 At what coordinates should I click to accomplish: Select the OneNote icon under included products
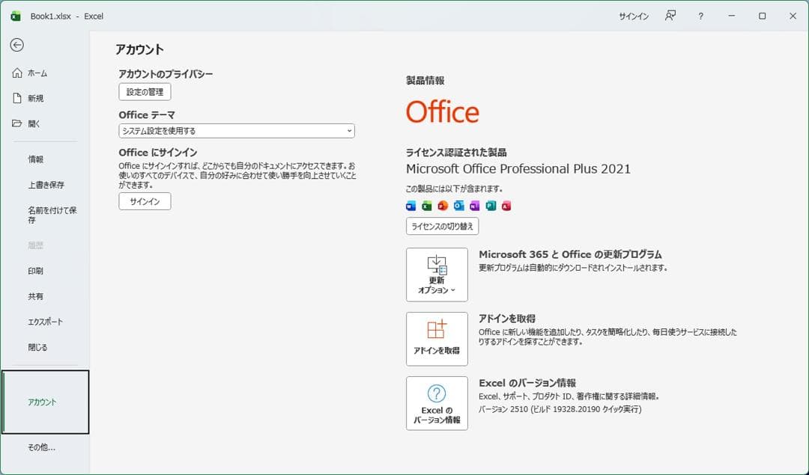pyautogui.click(x=474, y=206)
